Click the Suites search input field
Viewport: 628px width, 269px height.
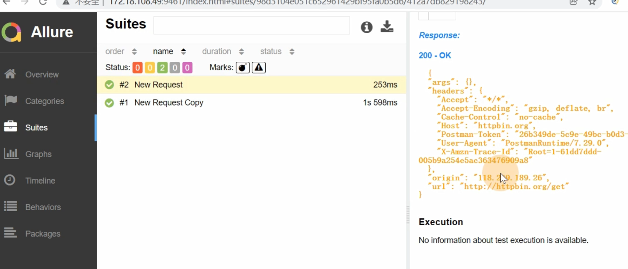(251, 26)
